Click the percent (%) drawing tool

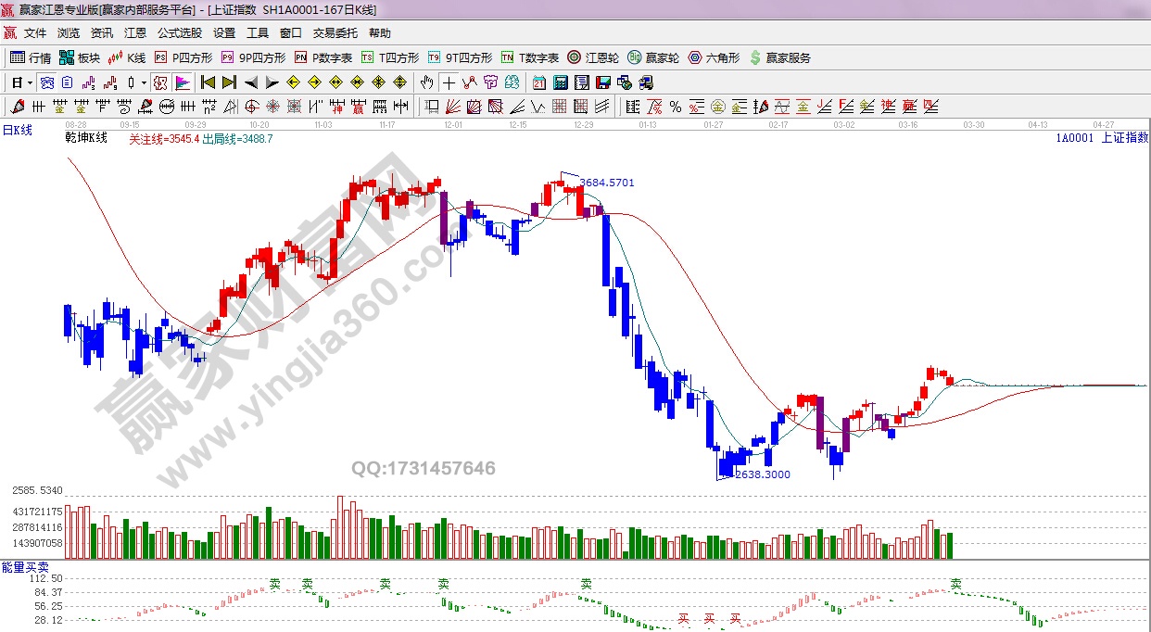[675, 107]
